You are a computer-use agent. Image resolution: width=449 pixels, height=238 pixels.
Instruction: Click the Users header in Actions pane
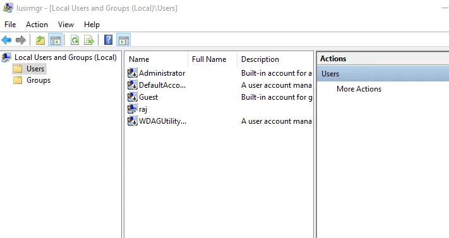tap(383, 74)
